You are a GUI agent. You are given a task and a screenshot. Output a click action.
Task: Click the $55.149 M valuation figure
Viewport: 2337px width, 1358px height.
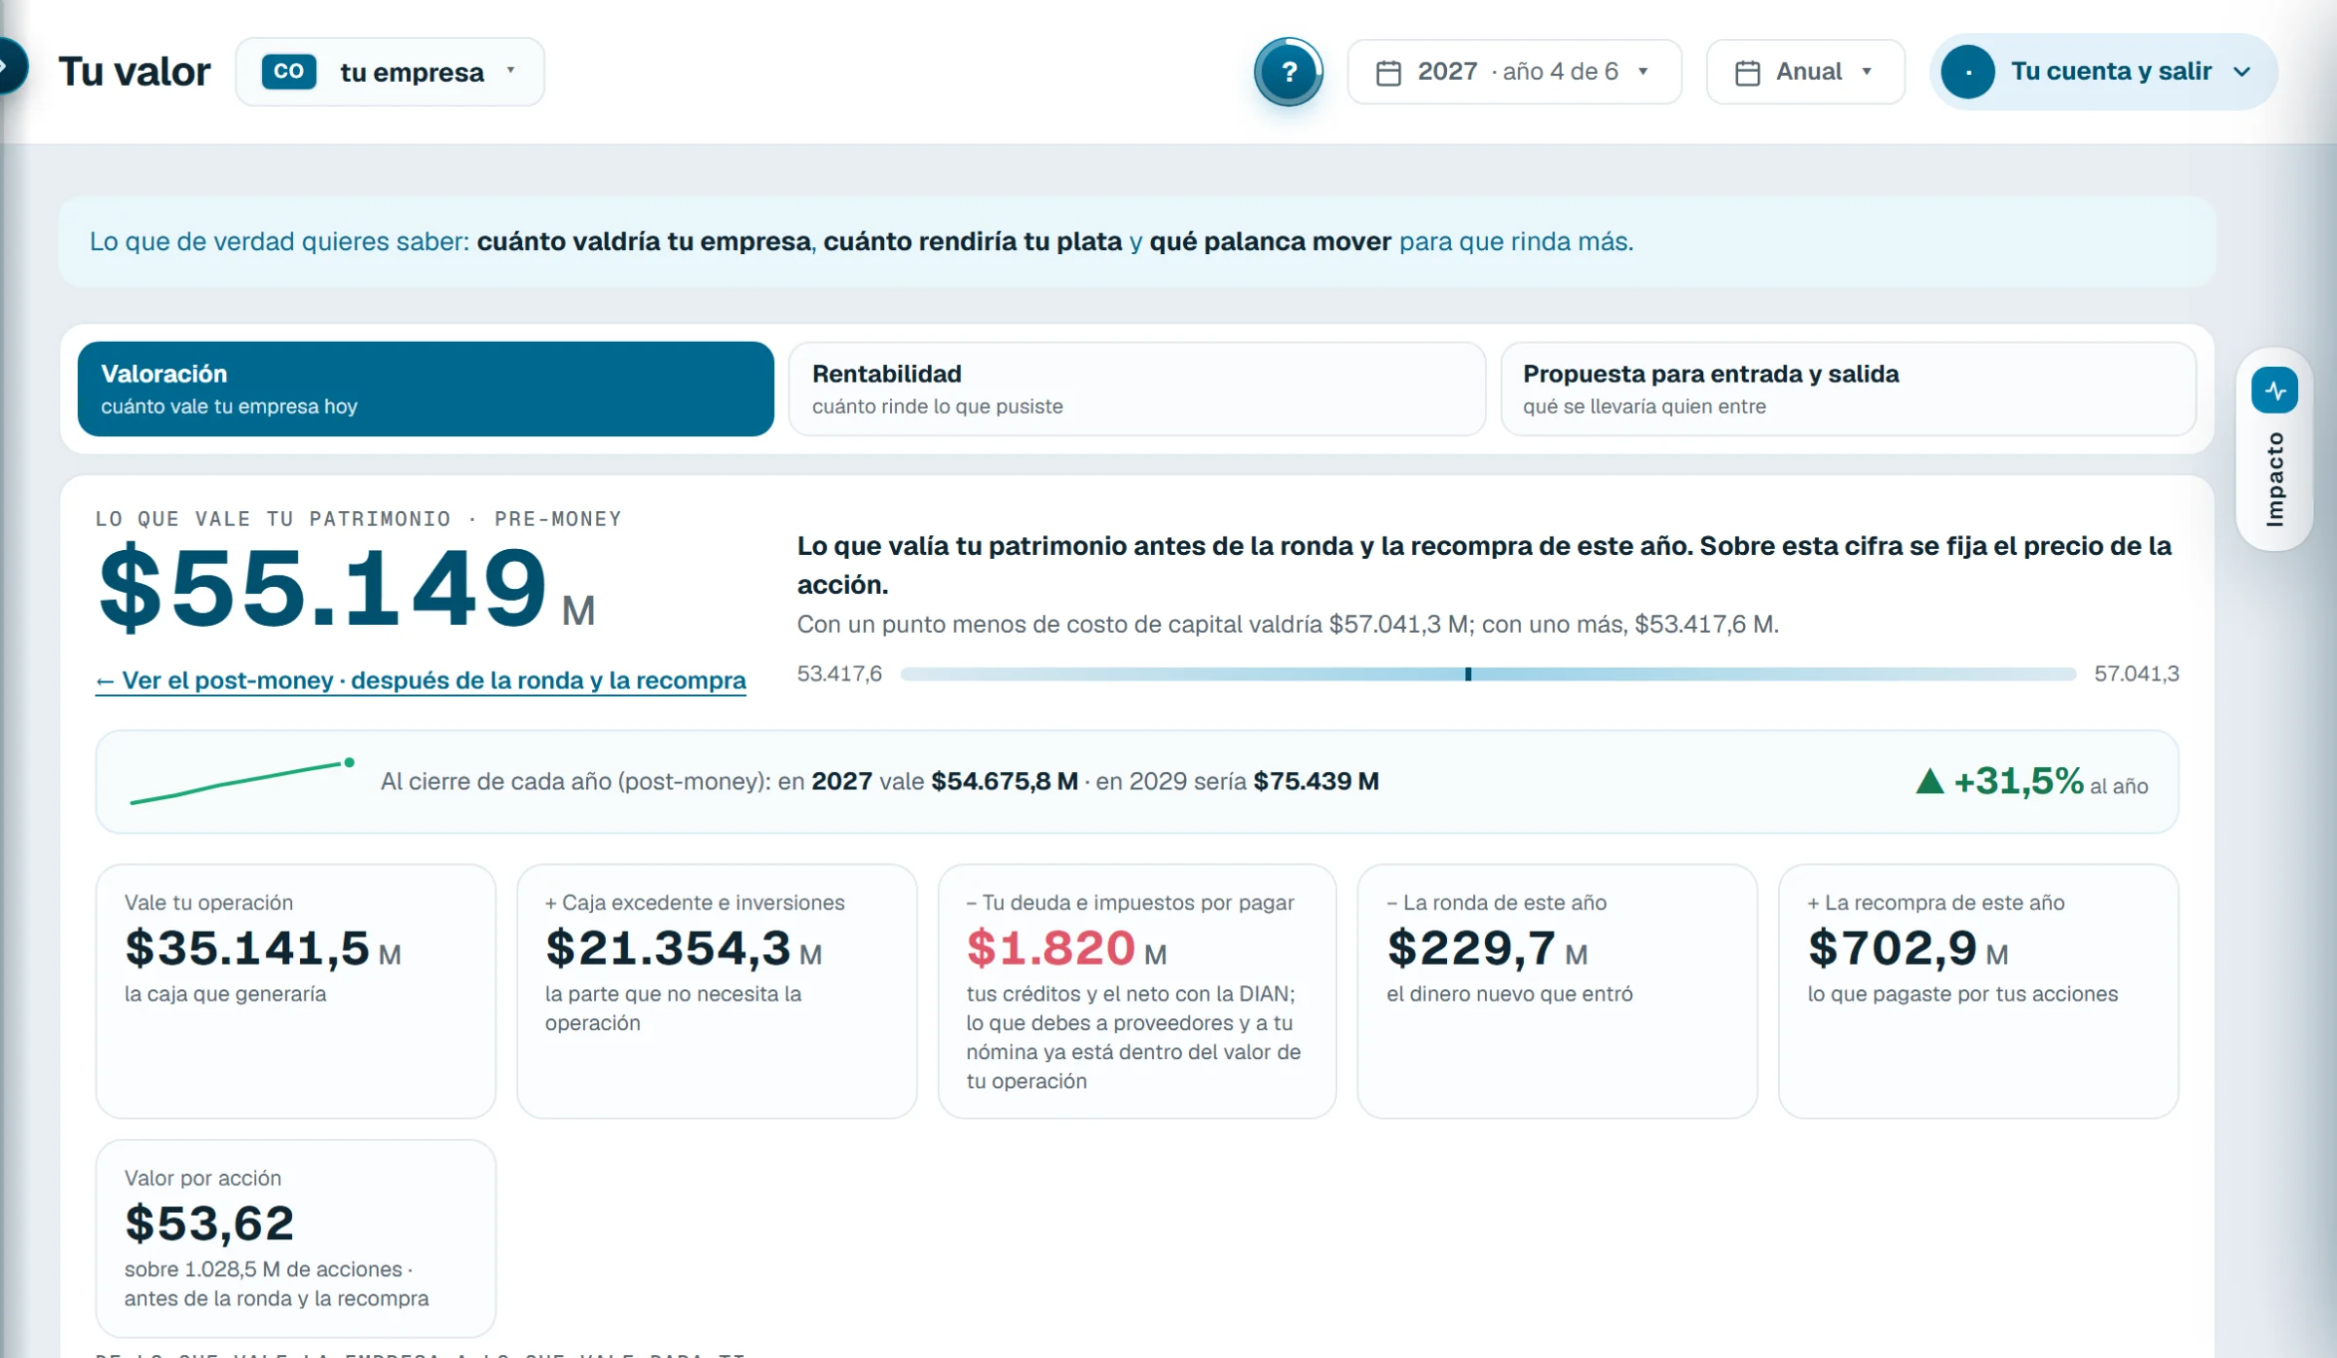pyautogui.click(x=346, y=588)
